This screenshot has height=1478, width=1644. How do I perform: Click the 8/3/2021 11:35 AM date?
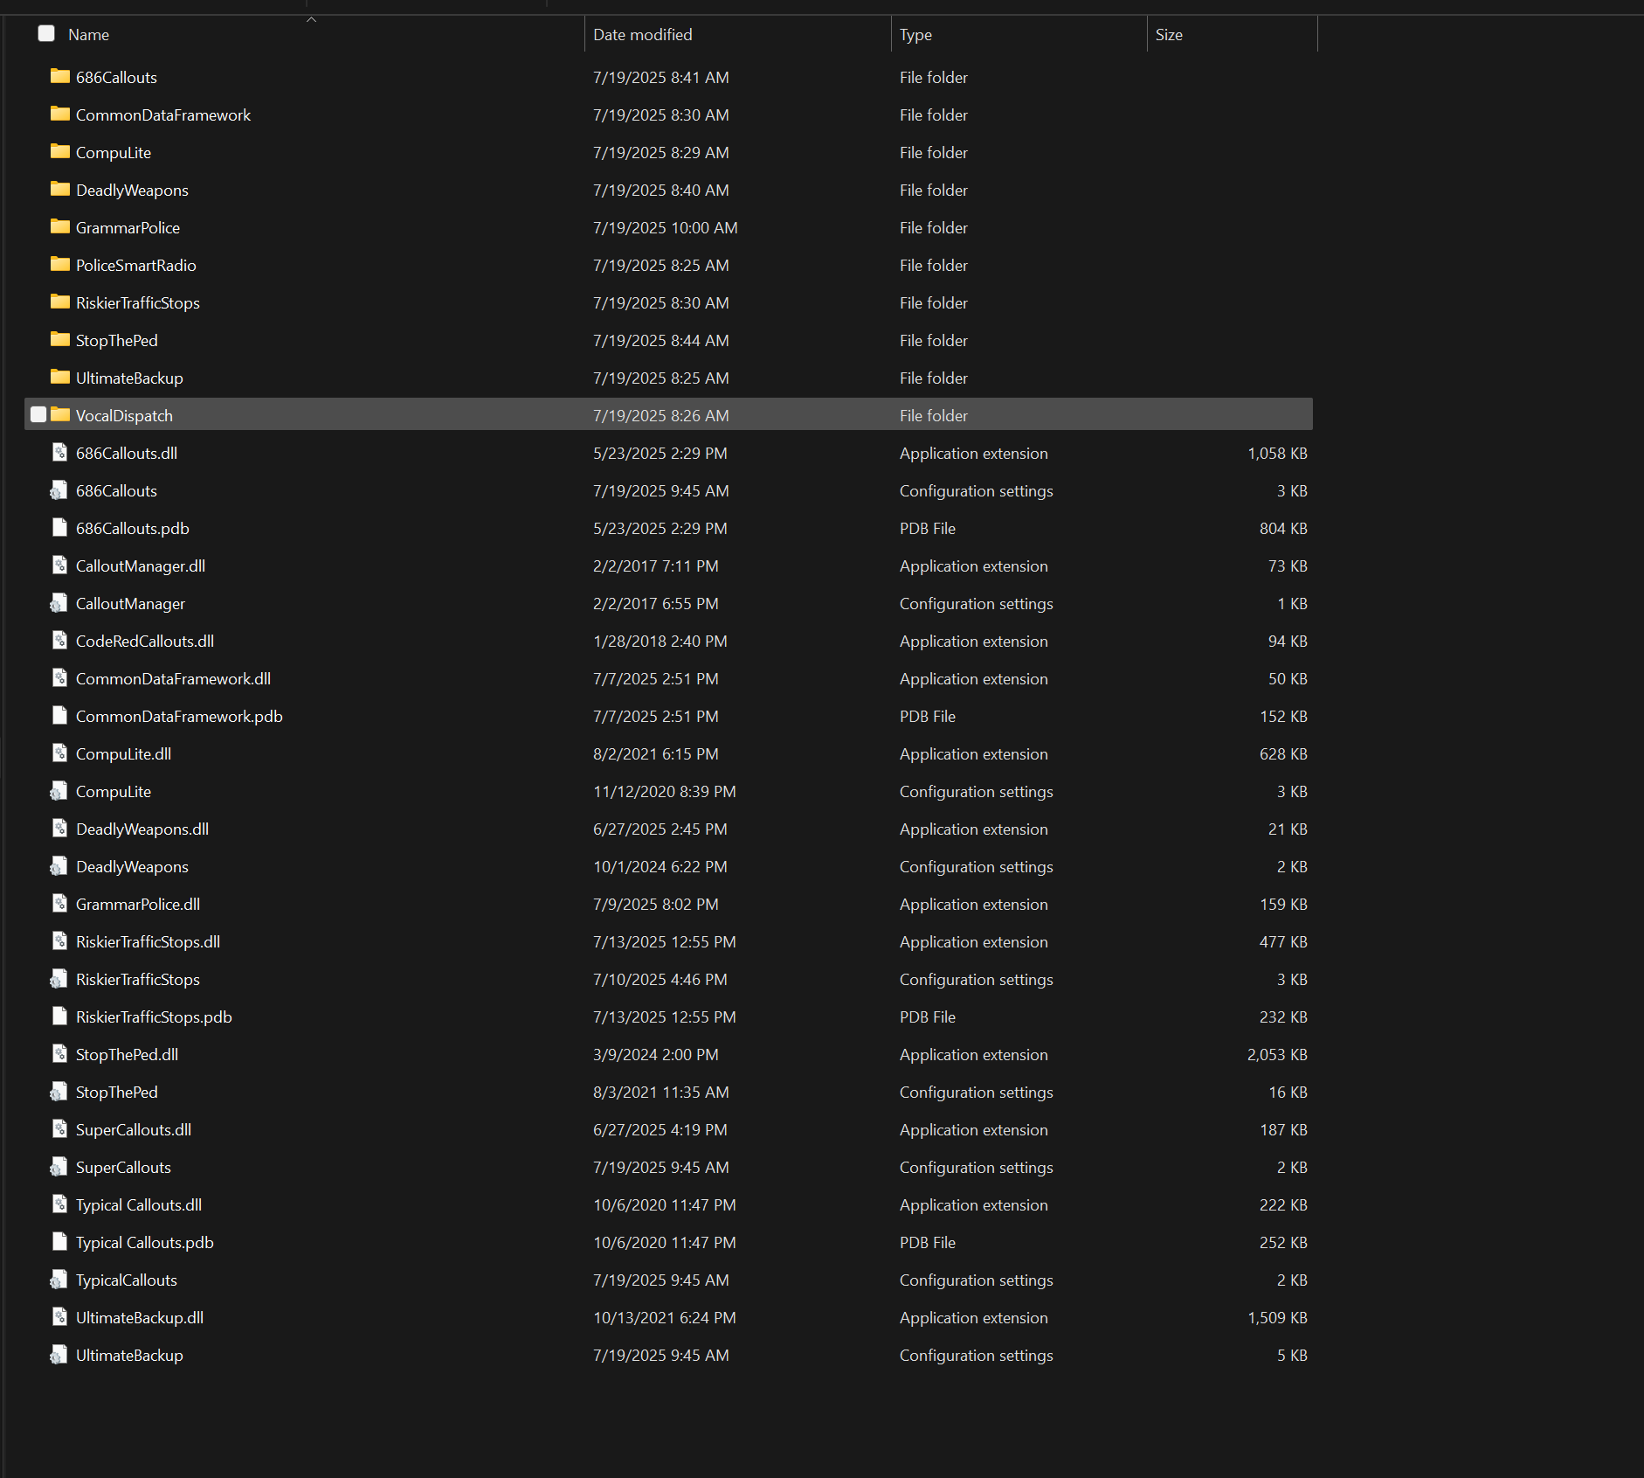coord(661,1093)
